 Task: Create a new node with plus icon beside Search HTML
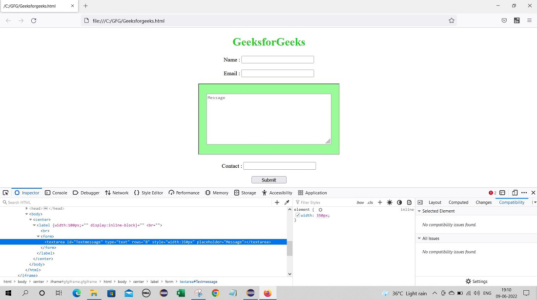click(277, 202)
